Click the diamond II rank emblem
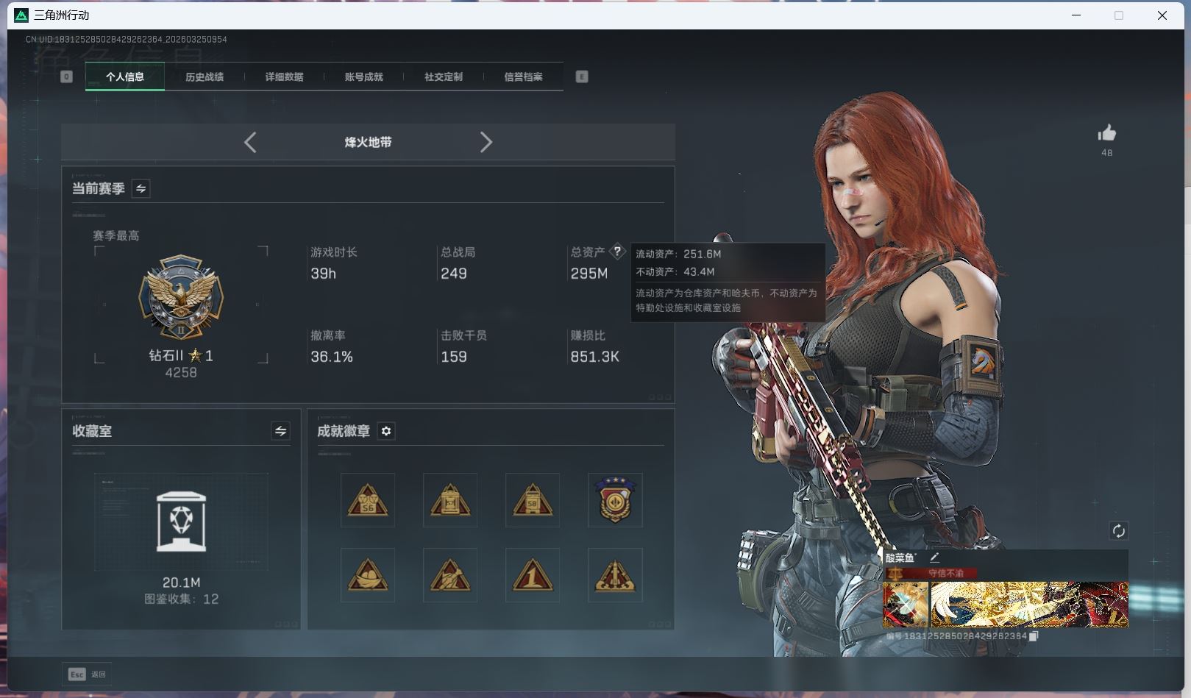 tap(181, 298)
